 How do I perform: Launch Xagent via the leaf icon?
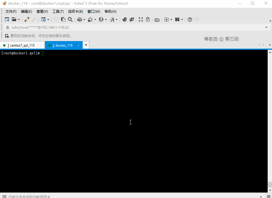tap(132, 19)
